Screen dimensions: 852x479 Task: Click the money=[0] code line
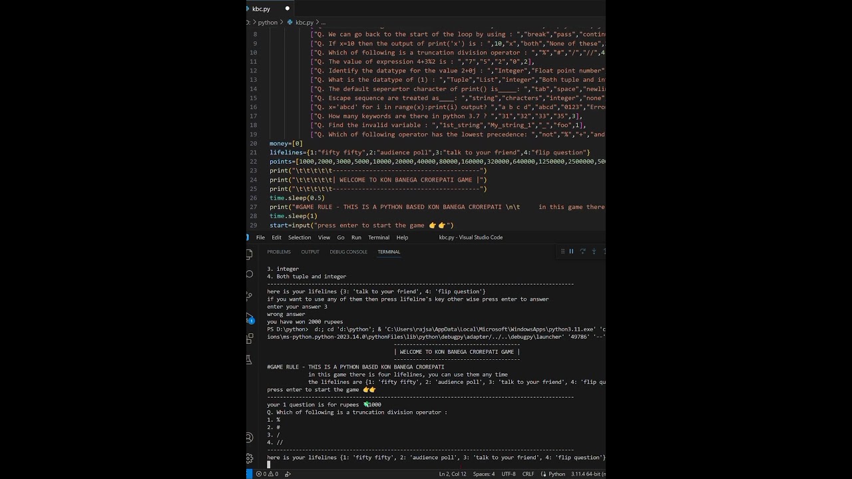tap(286, 143)
